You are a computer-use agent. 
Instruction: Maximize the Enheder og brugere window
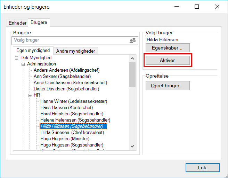[x=197, y=7]
